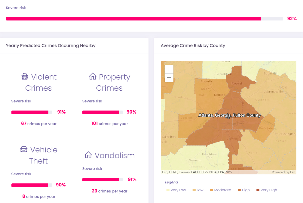Zoom out on the crime map
The width and height of the screenshot is (303, 203).
(x=169, y=78)
